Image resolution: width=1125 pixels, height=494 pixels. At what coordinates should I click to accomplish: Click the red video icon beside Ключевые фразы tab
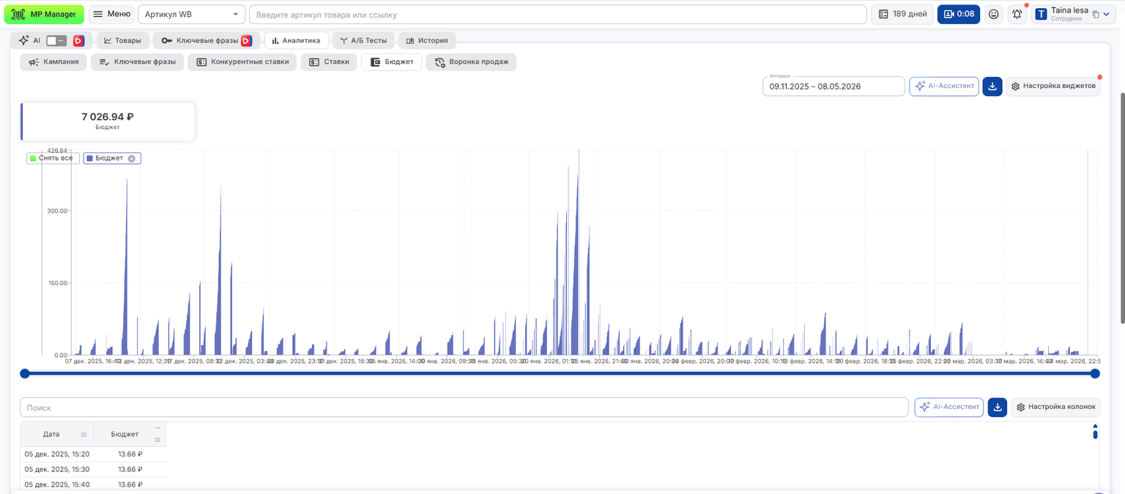(246, 41)
